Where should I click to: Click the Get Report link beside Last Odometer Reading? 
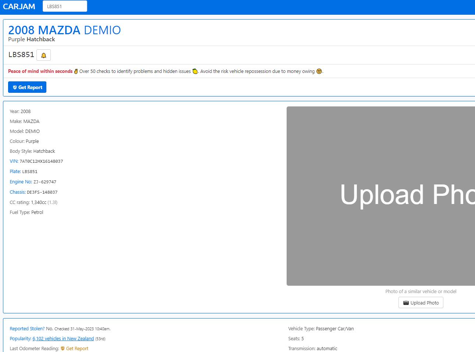point(74,349)
